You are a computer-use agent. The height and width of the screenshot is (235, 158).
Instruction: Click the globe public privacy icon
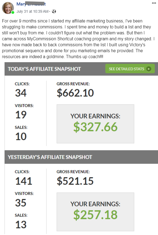point(54,11)
